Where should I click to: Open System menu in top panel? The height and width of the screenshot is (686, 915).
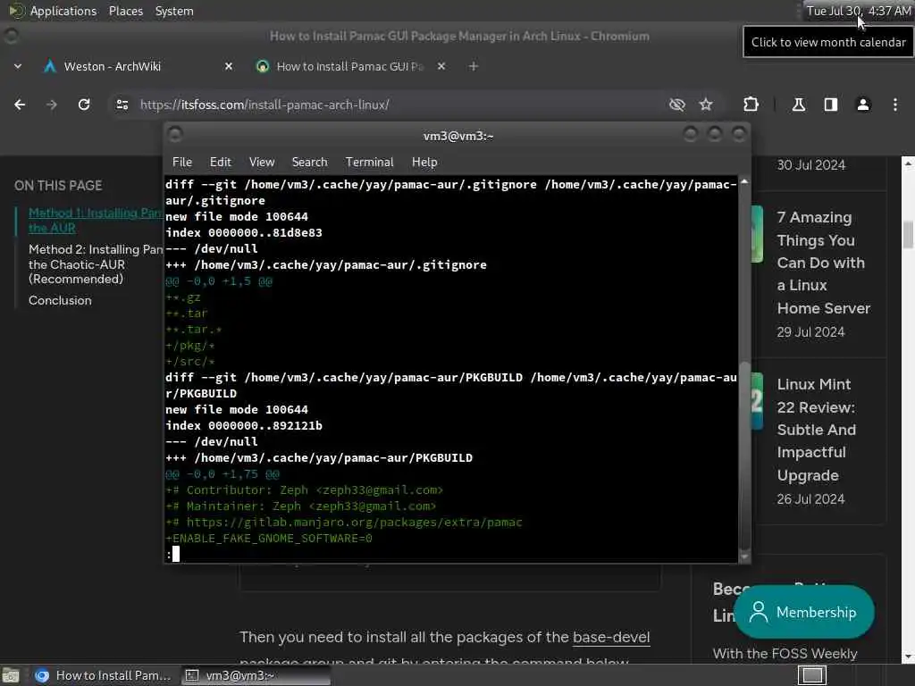click(x=174, y=11)
